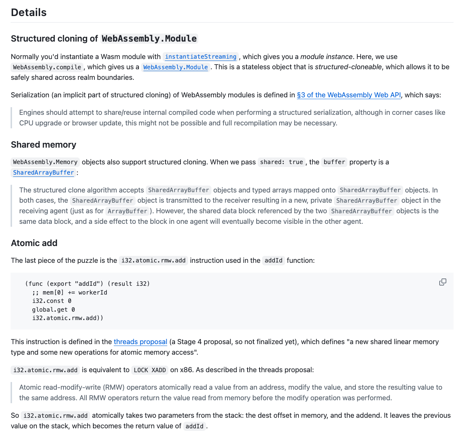Viewport: 471px width, 444px height.
Task: Click the WebAssembly.Memory inline code
Action: (45, 162)
